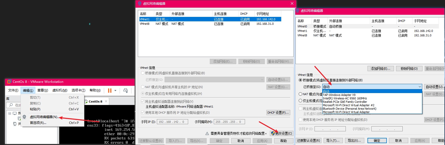Click the shield icon on 更改设置 button

[273, 133]
